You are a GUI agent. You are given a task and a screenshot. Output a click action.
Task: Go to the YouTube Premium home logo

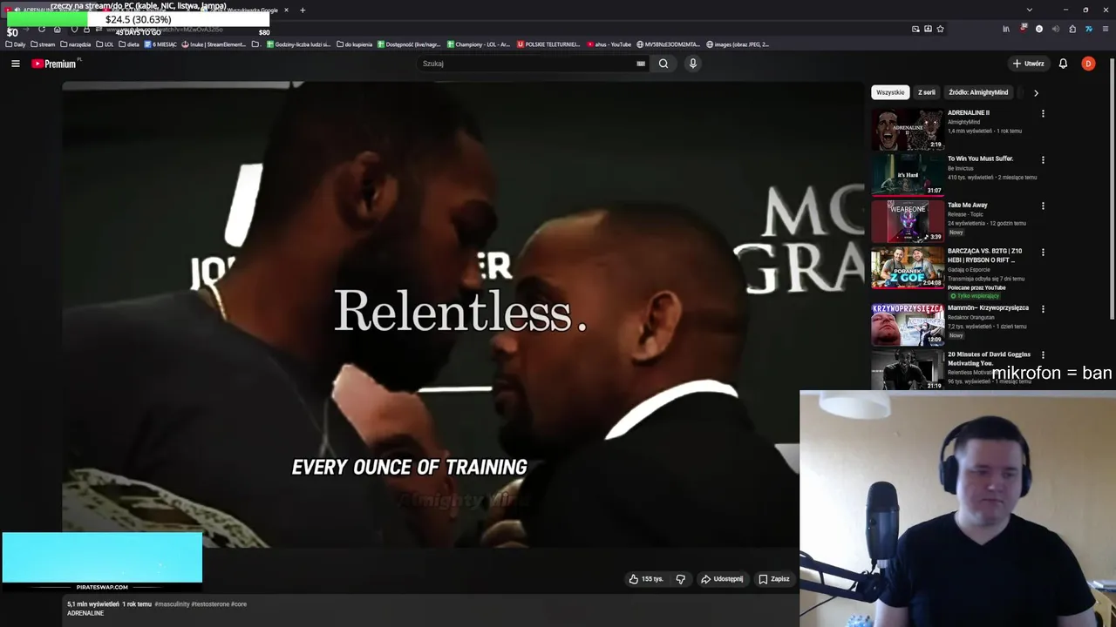click(x=55, y=64)
